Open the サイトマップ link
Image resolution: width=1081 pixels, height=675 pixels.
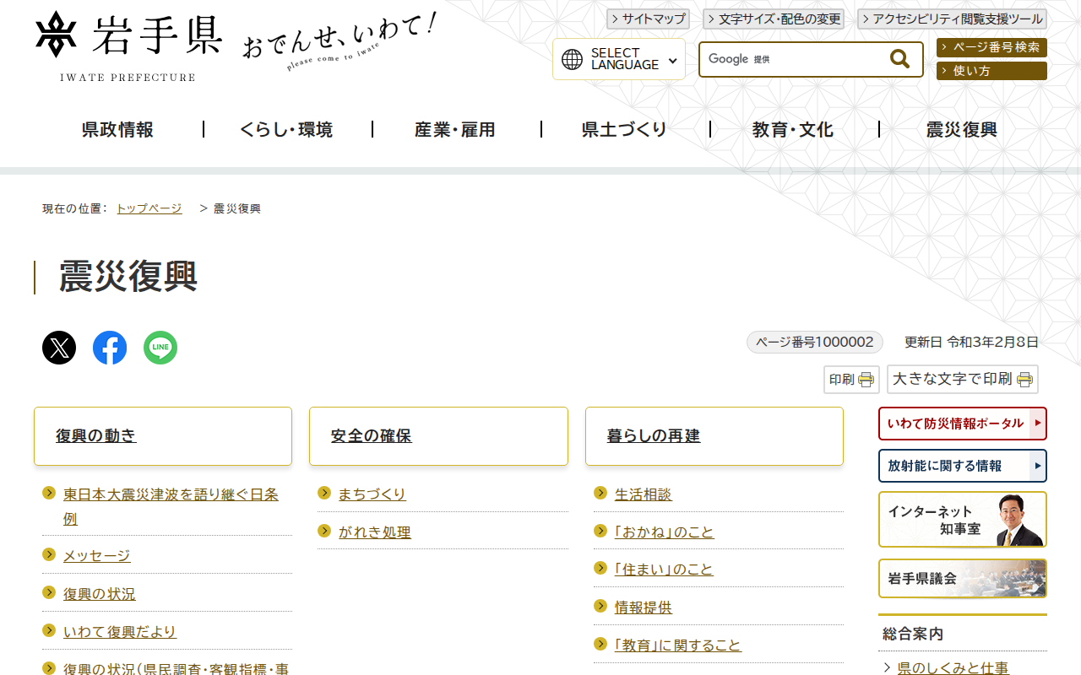click(648, 19)
